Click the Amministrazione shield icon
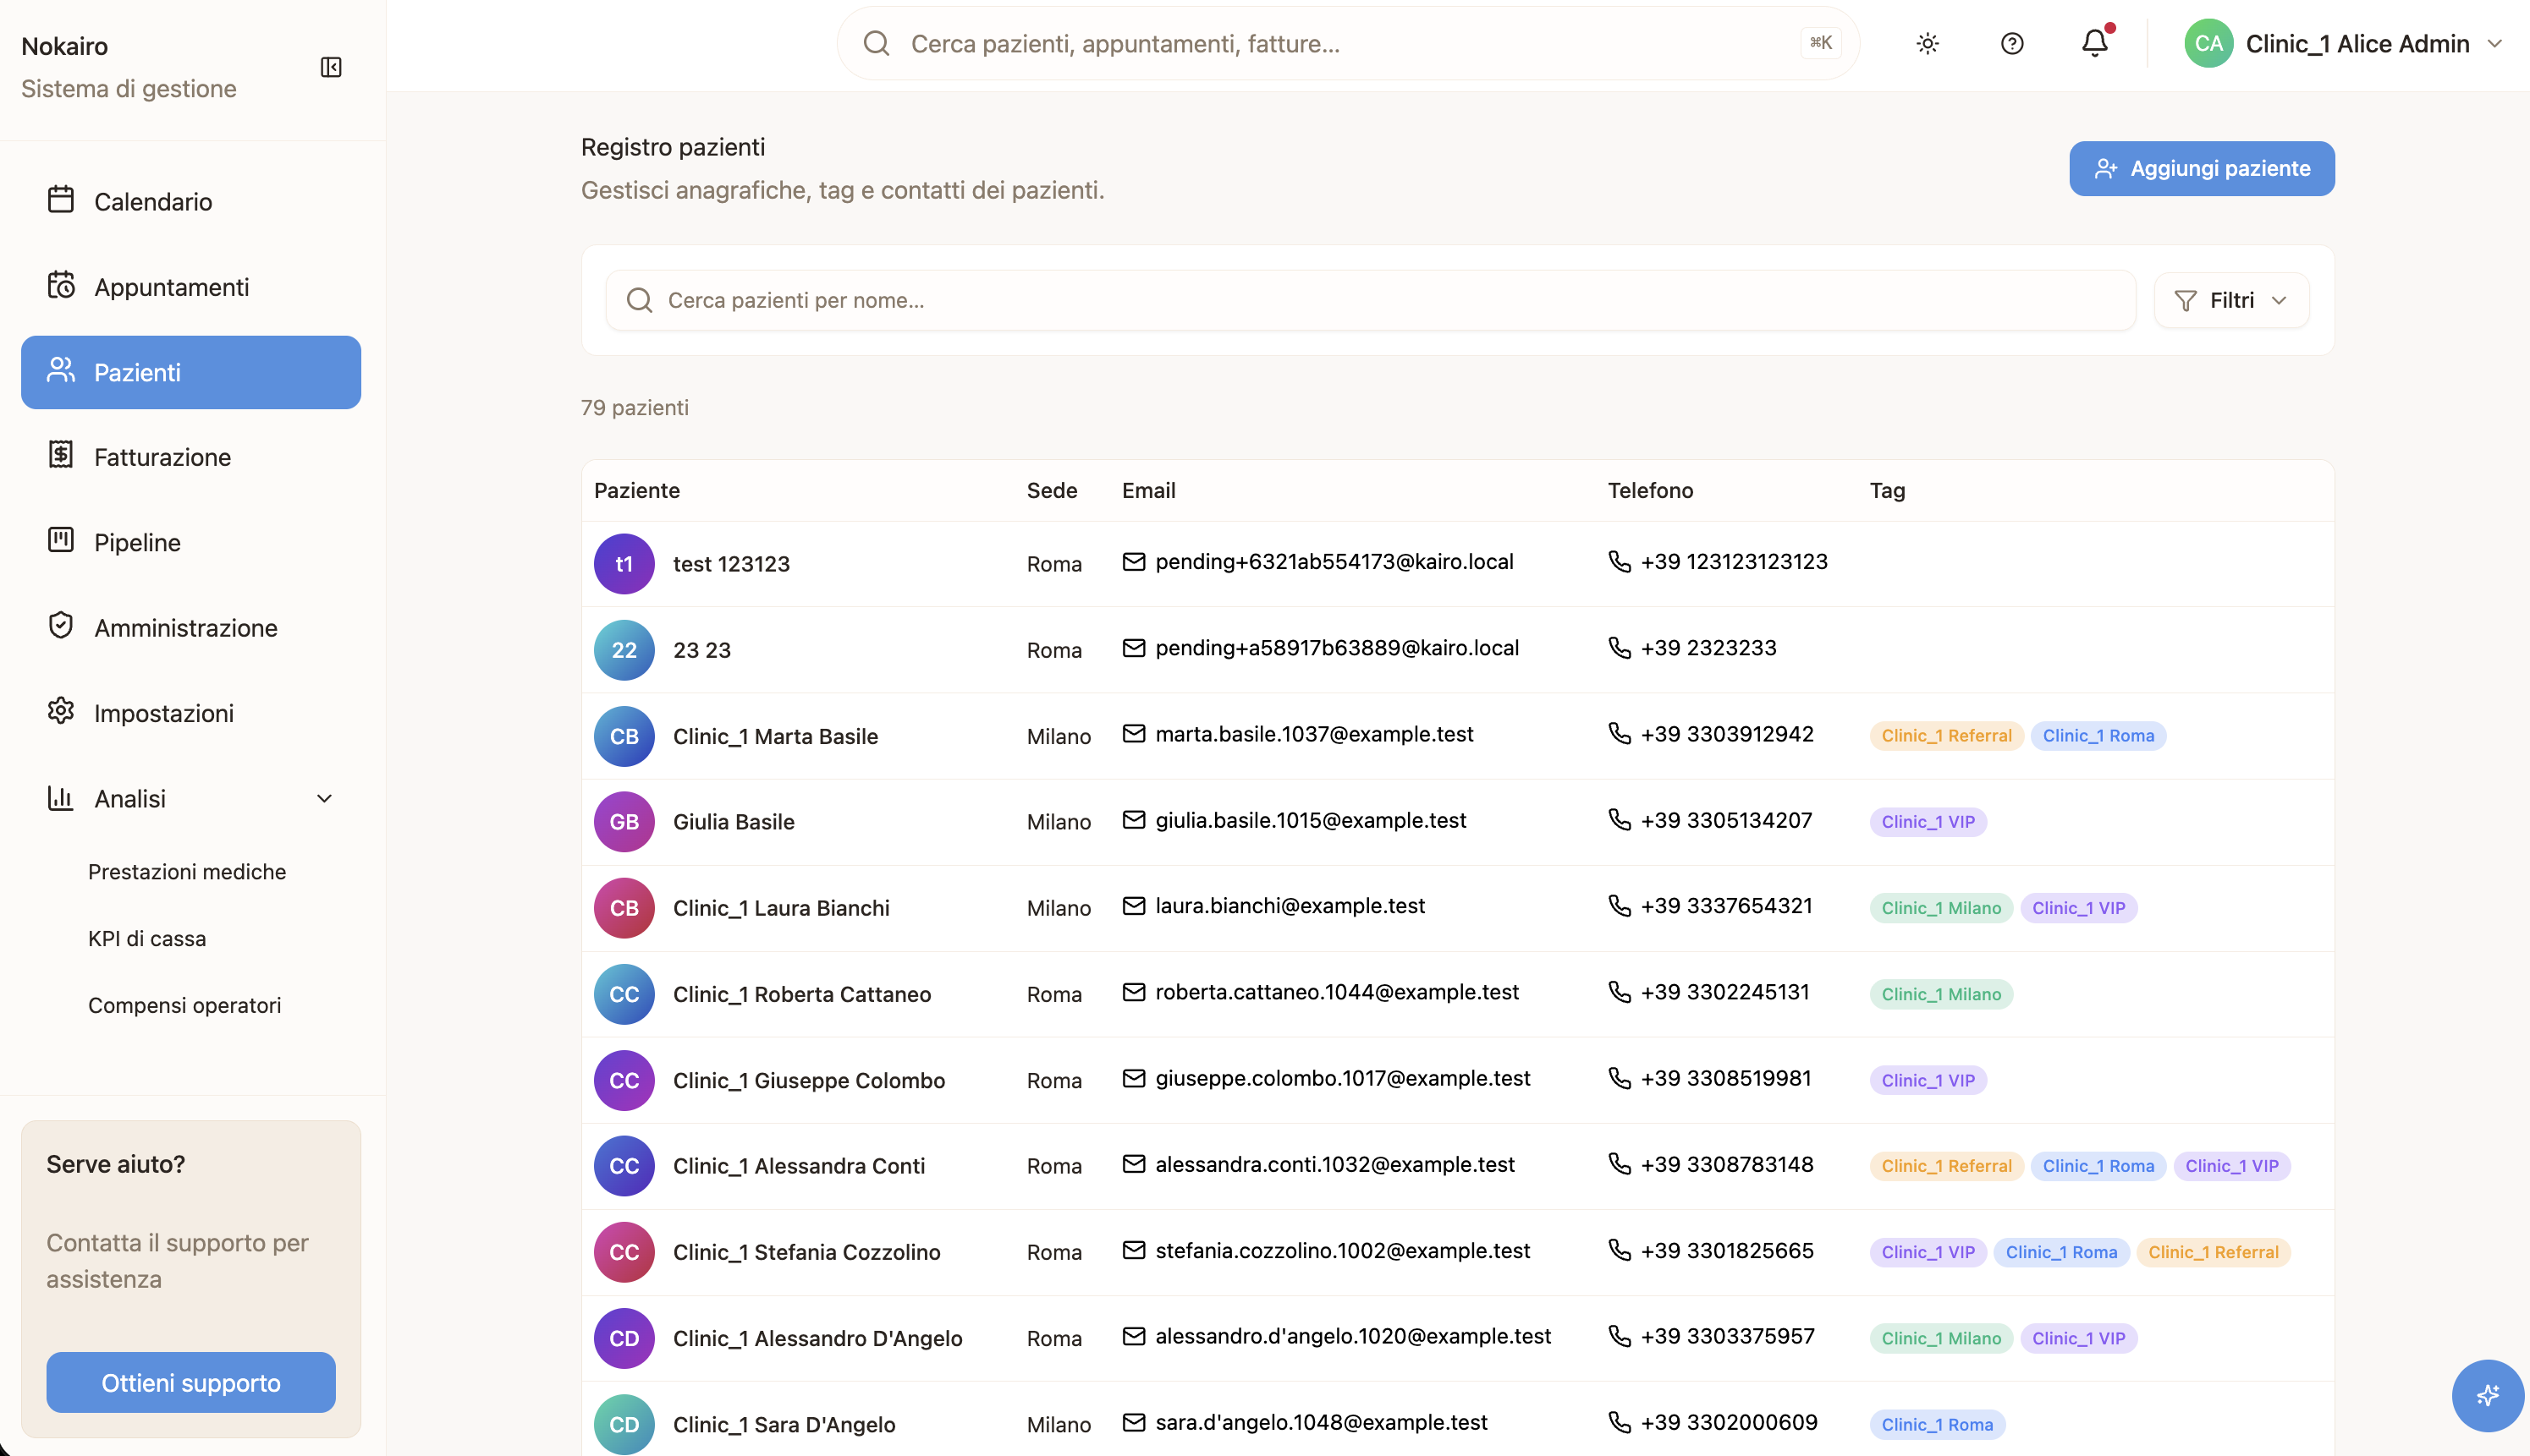 point(61,626)
